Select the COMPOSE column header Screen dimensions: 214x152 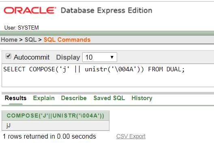click(56, 116)
